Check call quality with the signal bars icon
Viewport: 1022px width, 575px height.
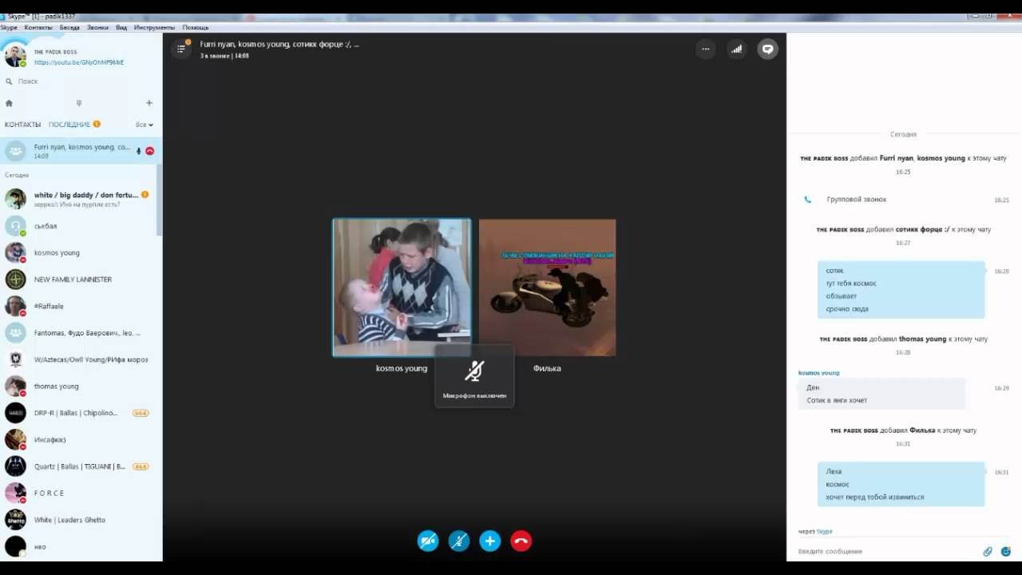point(736,49)
